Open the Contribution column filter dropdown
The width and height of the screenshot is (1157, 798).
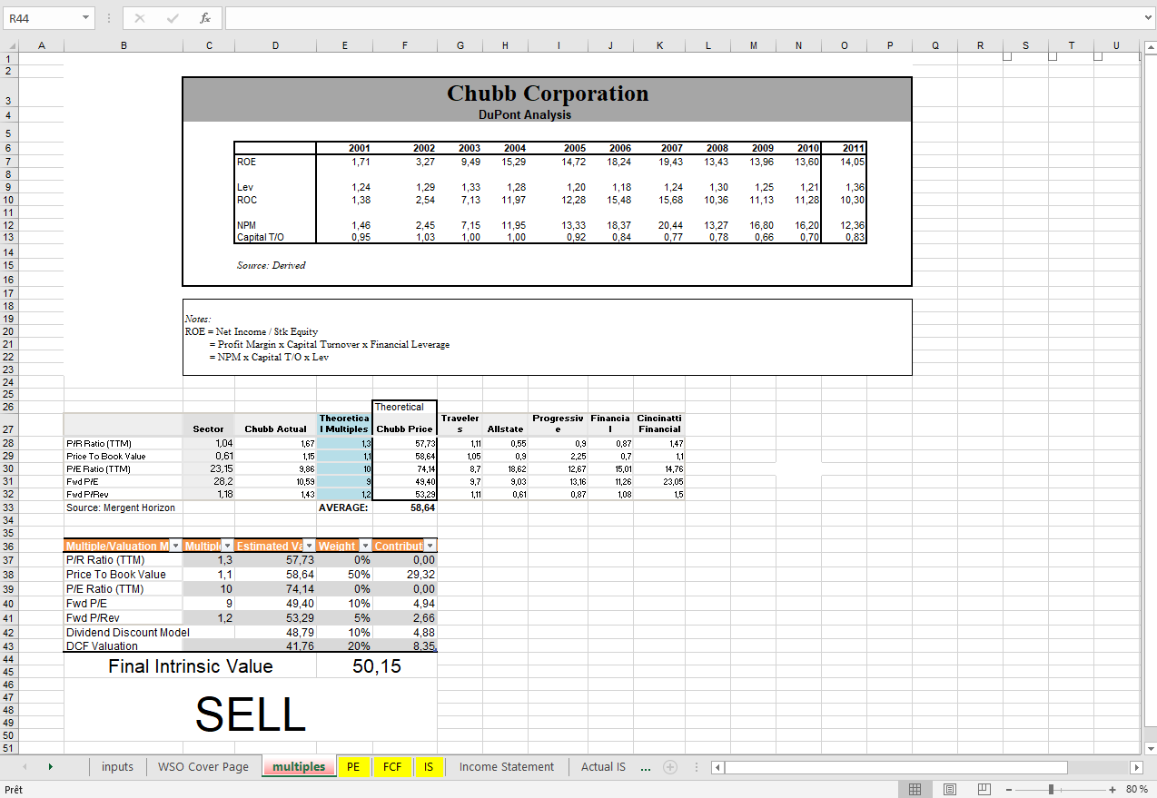pos(430,546)
